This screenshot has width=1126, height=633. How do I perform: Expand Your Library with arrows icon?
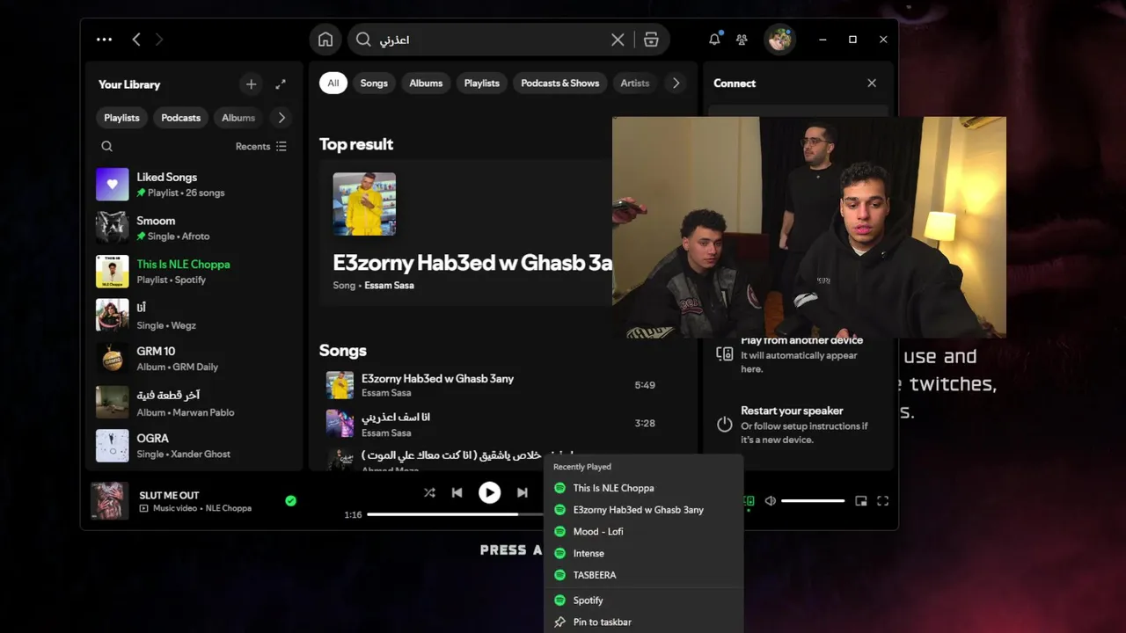pos(281,84)
